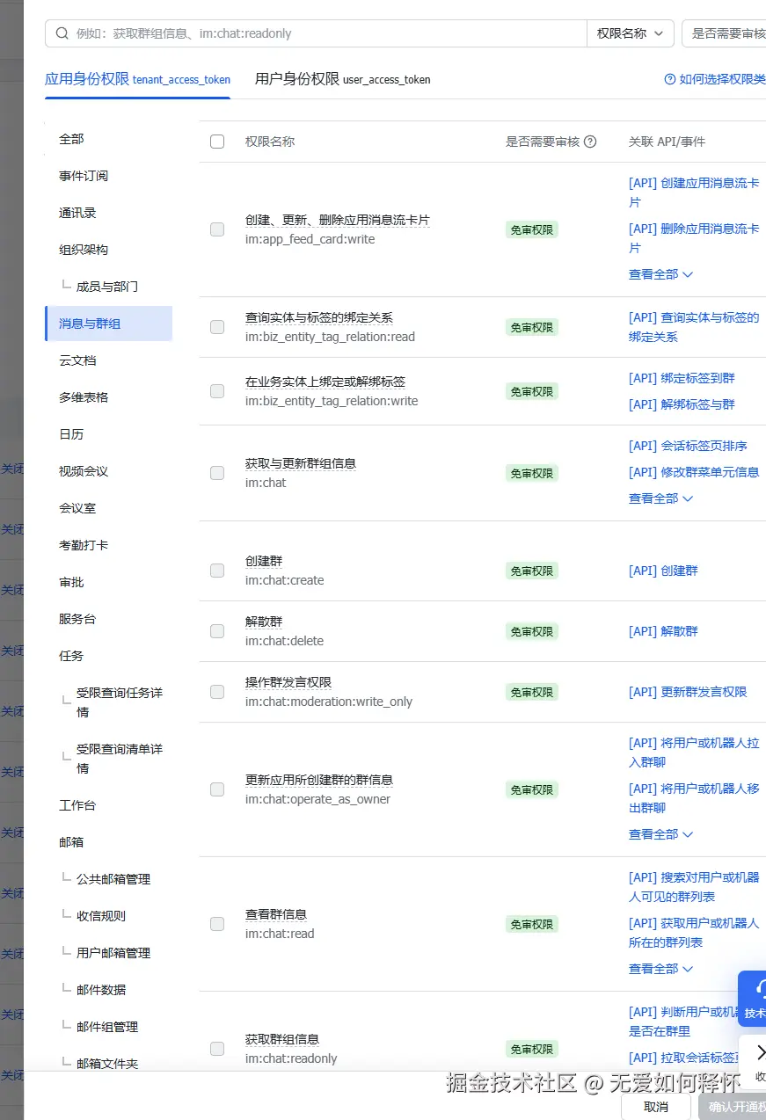Open [API] 更新群发言权限 link
The image size is (766, 1120).
688,692
